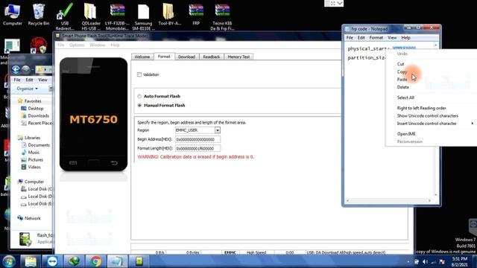477x268 pixels.
Task: Open Notepad File menu
Action: [350, 38]
